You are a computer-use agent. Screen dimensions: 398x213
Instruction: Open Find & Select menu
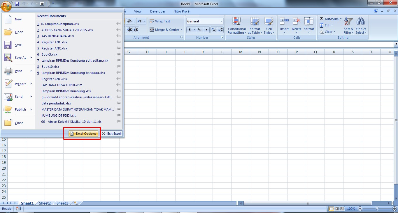[x=361, y=26]
